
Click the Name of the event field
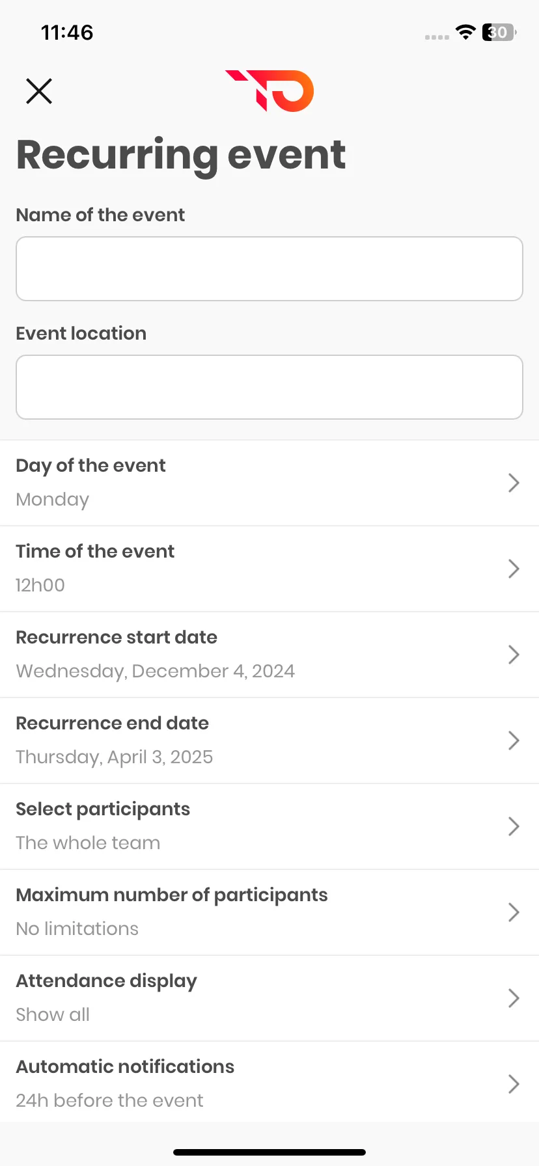[x=269, y=269]
